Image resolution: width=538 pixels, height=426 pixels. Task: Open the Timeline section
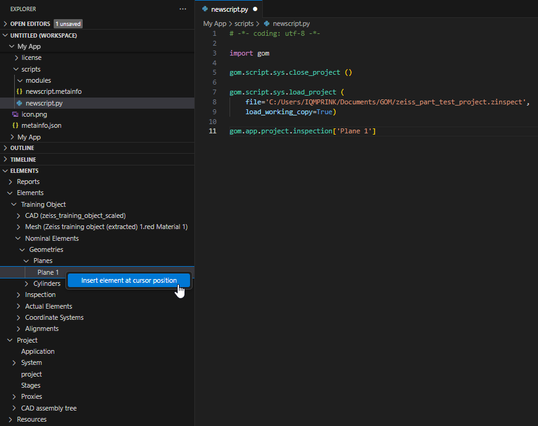pos(23,159)
